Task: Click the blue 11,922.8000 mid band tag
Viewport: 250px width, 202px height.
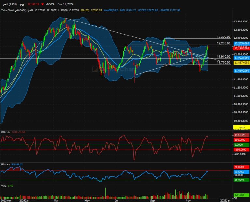Action: pyautogui.click(x=241, y=58)
